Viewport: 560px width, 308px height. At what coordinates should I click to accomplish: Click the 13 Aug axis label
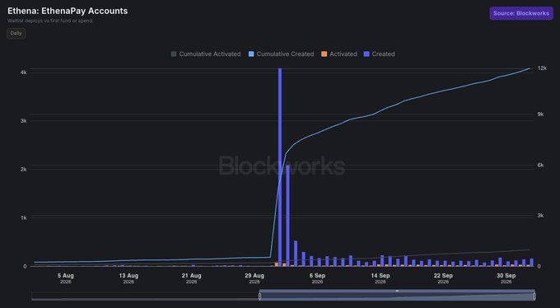[128, 278]
